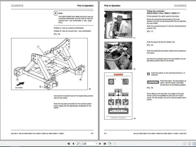
Task: Go to the first page
Action: [69, 144]
